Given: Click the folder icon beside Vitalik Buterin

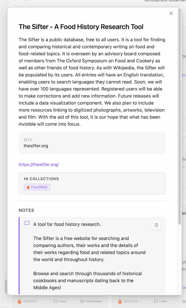Looking at the screenshot, I should 82,301.
